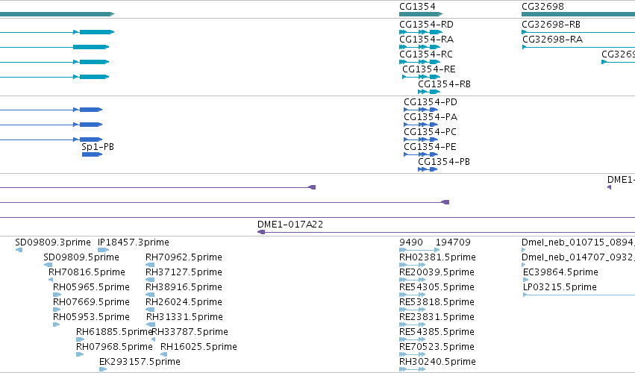Pick protein feature CG1354-PE
Screen dimensions: 635x373
(430, 147)
